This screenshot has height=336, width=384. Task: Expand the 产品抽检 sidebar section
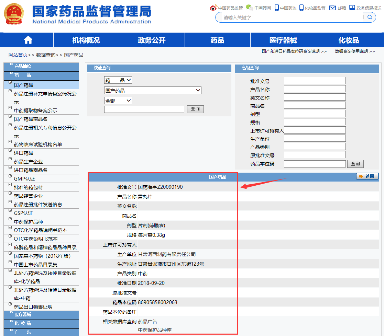pyautogui.click(x=41, y=67)
